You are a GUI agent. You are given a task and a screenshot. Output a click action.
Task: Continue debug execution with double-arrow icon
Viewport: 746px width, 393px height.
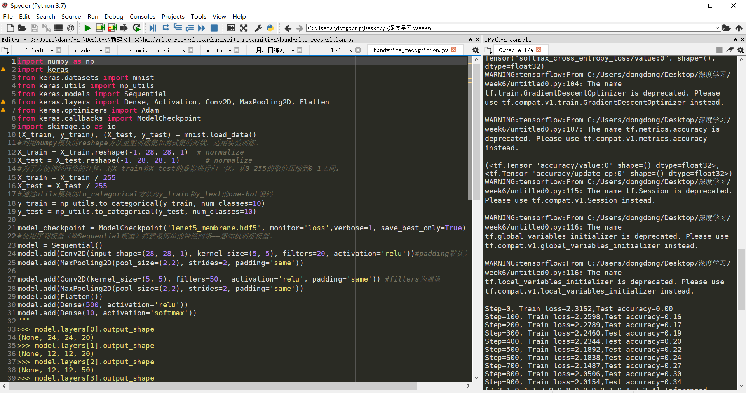coord(202,28)
